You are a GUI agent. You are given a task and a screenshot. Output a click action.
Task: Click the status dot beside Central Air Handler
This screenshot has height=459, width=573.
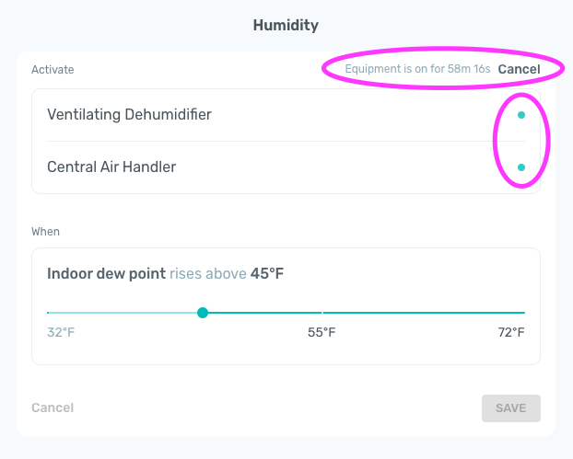(x=521, y=167)
